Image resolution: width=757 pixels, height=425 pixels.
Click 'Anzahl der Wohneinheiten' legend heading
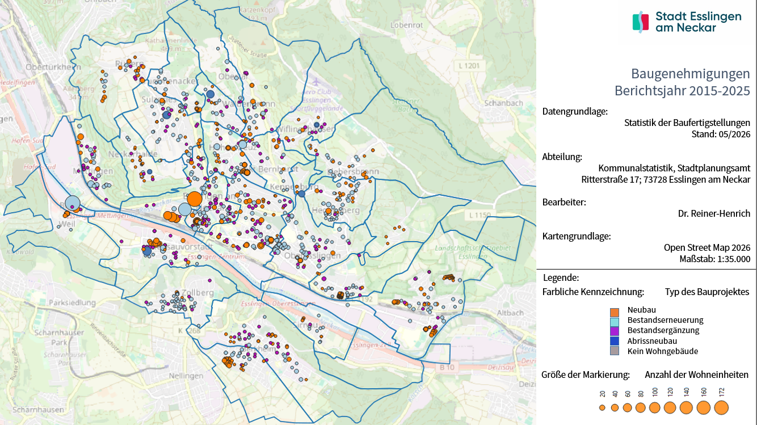(x=696, y=375)
